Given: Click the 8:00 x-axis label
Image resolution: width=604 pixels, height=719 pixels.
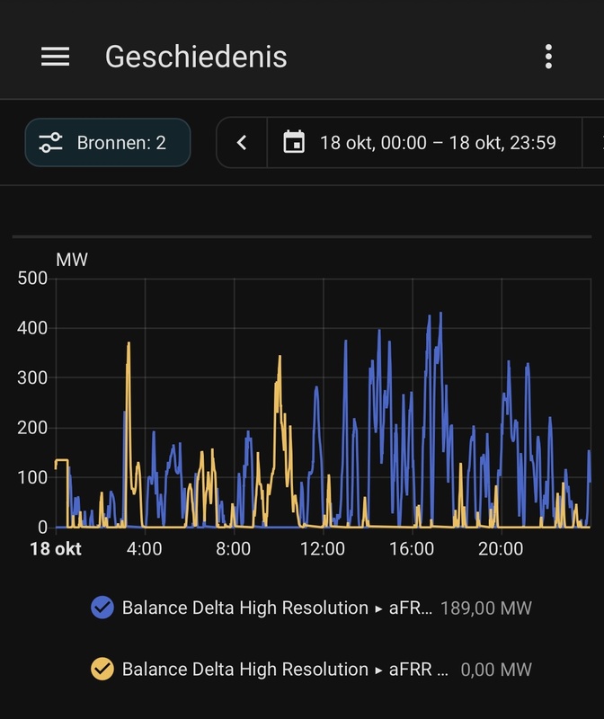Looking at the screenshot, I should [x=234, y=549].
